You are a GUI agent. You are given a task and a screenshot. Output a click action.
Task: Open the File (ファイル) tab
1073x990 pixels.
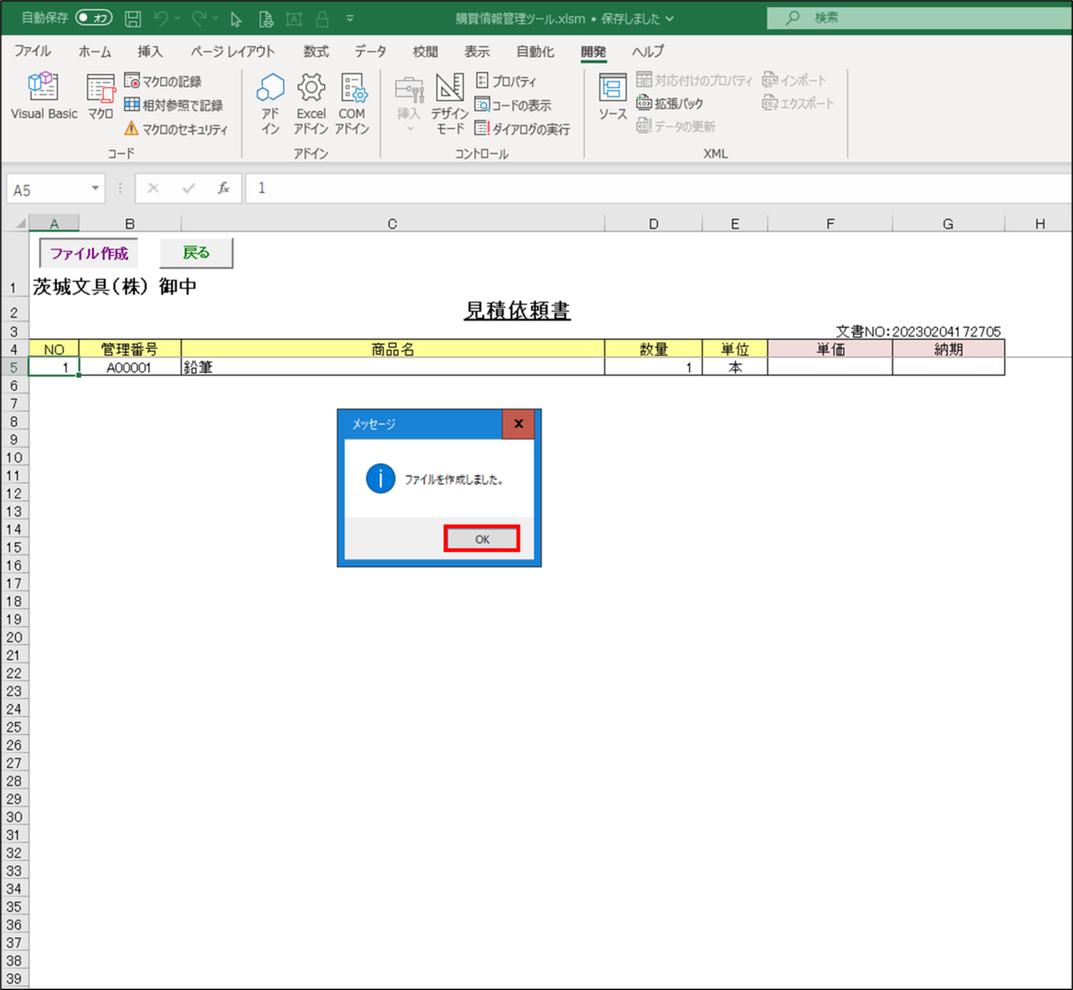(32, 51)
